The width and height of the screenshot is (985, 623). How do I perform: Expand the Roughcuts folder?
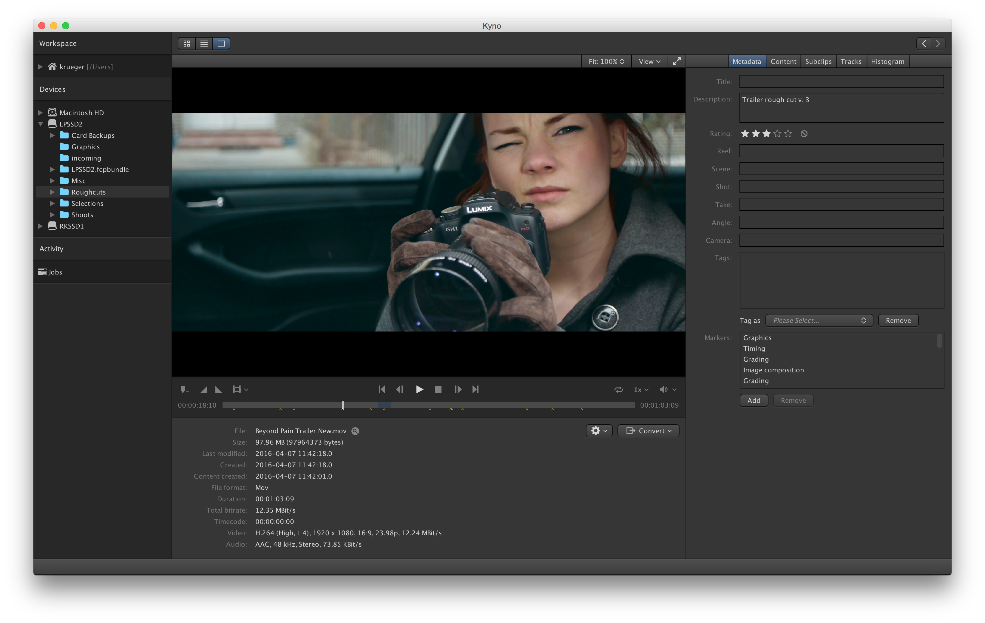click(x=53, y=192)
